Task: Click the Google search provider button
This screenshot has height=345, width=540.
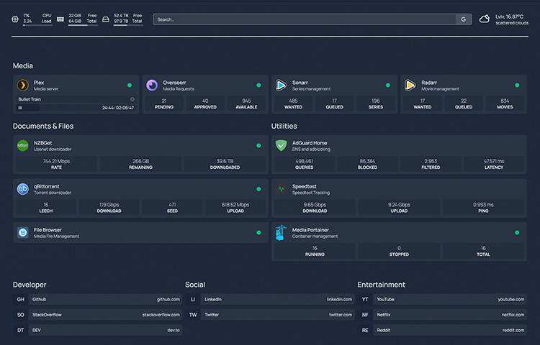Action: click(464, 19)
